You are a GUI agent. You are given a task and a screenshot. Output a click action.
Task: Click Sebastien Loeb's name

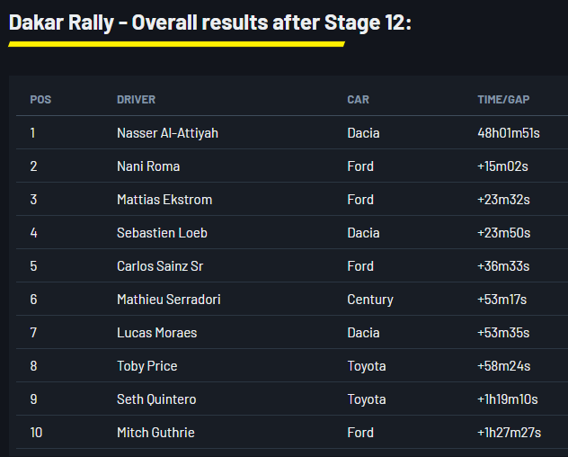(x=162, y=233)
